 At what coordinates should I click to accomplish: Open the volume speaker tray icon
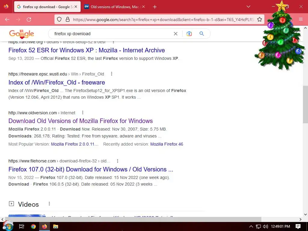[x=265, y=226]
